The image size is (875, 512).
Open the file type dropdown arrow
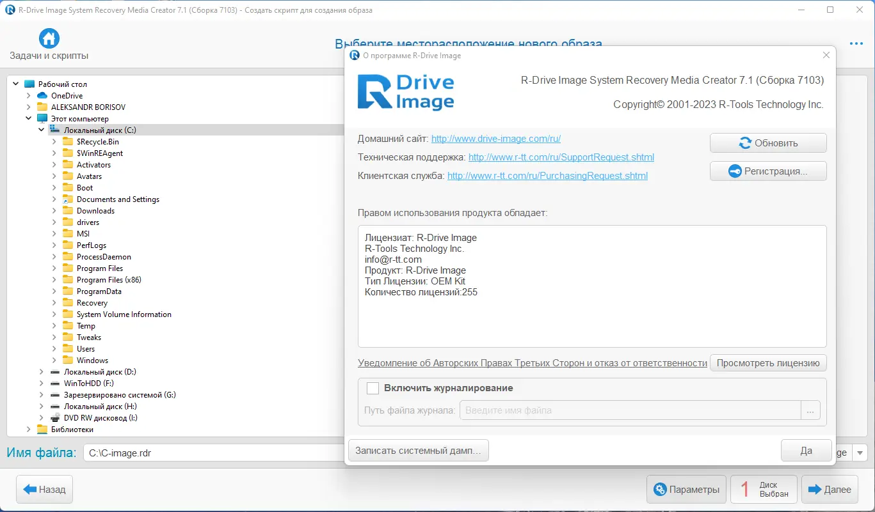pos(860,453)
